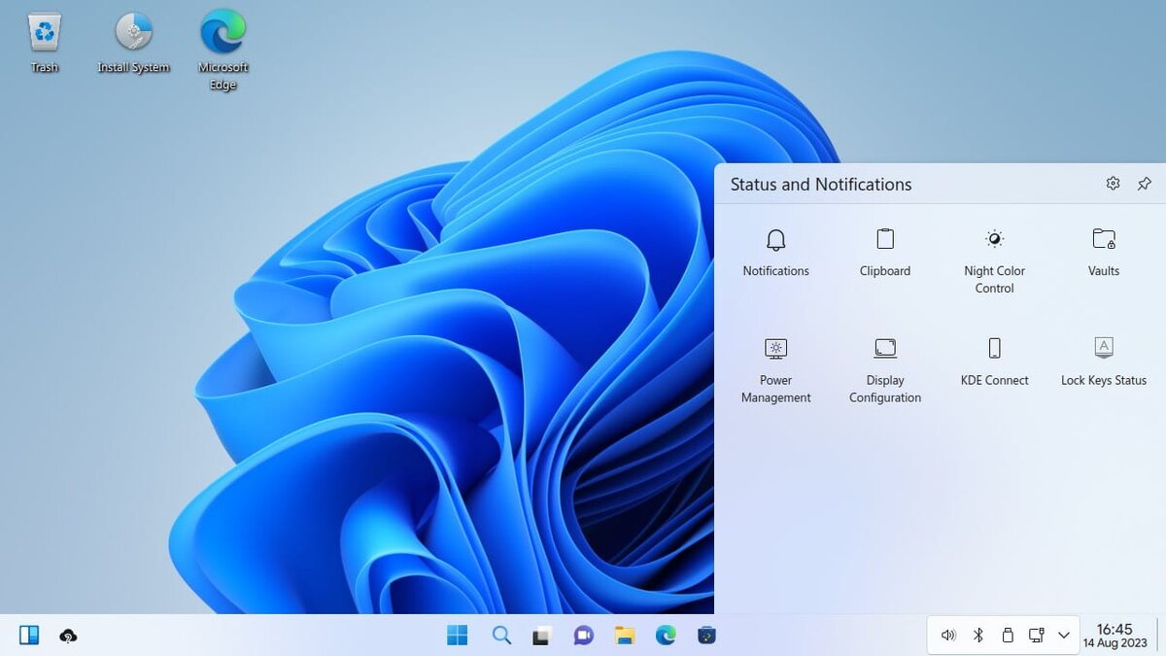Viewport: 1166px width, 656px height.
Task: Open the dark blue store bag icon
Action: [707, 636]
